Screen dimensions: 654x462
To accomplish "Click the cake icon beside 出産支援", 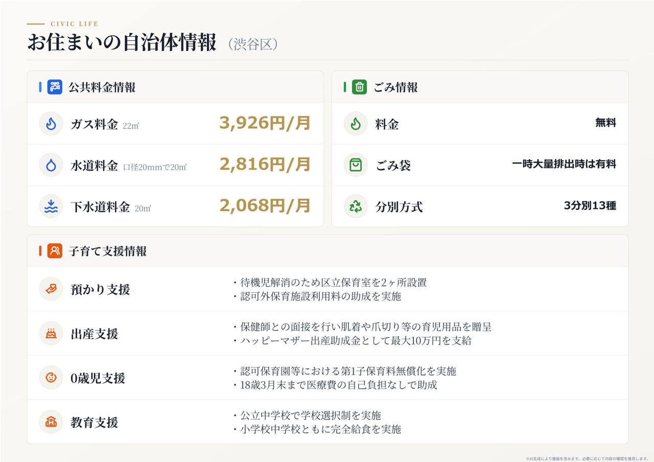I will coord(51,334).
